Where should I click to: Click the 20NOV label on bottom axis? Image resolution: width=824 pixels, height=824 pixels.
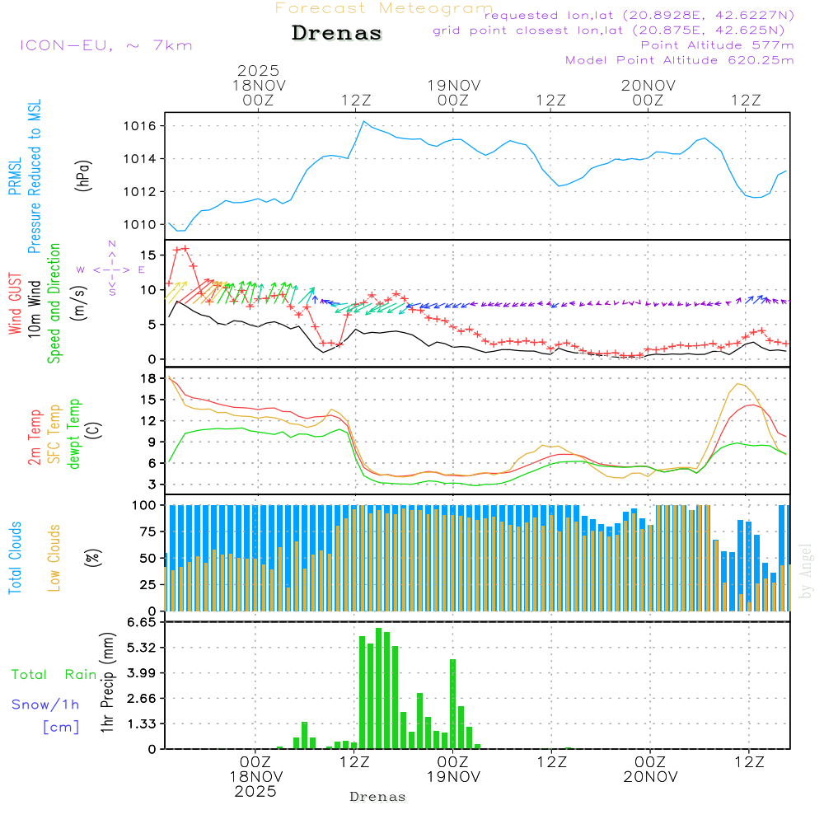point(649,776)
